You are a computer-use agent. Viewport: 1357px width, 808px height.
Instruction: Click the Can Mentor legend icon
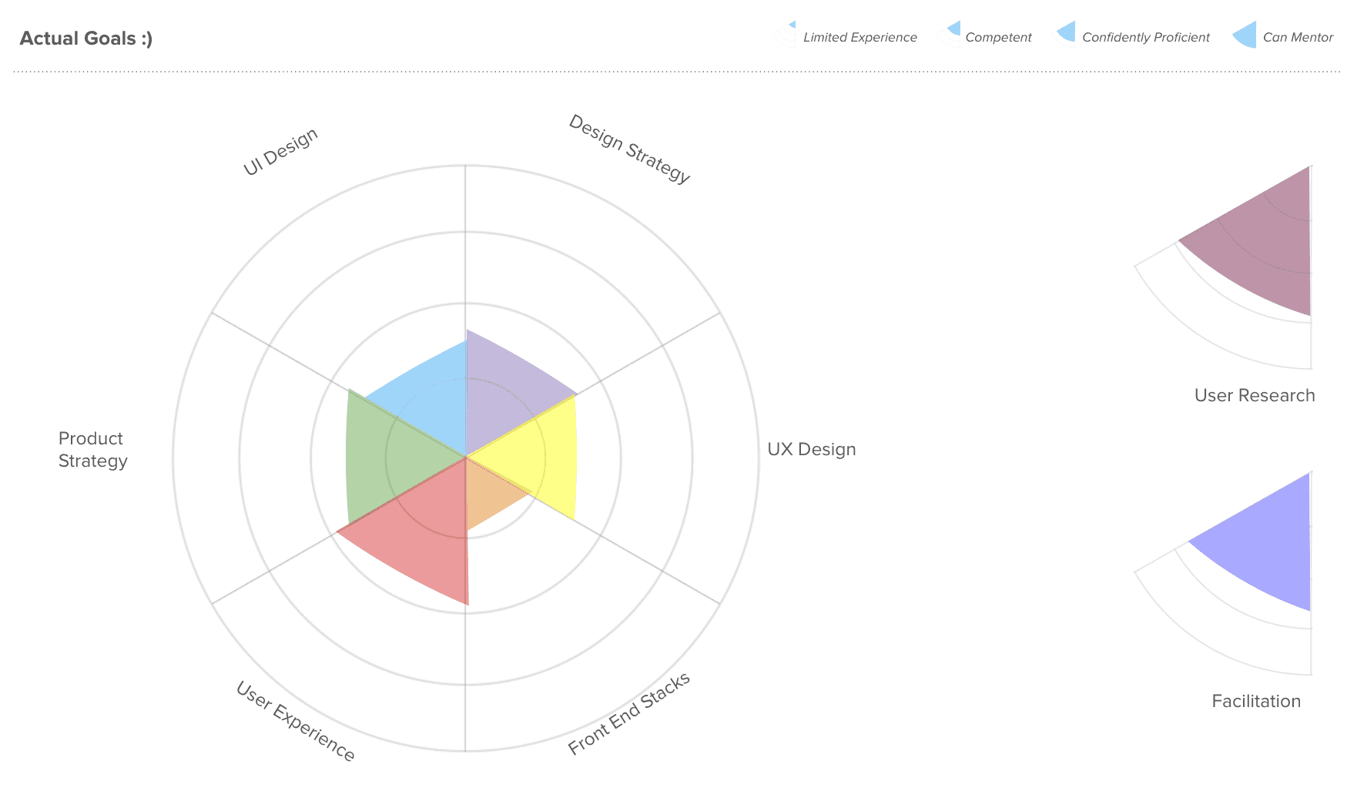click(x=1245, y=35)
